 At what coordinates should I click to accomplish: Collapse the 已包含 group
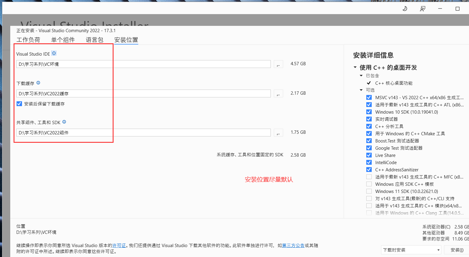(x=361, y=75)
